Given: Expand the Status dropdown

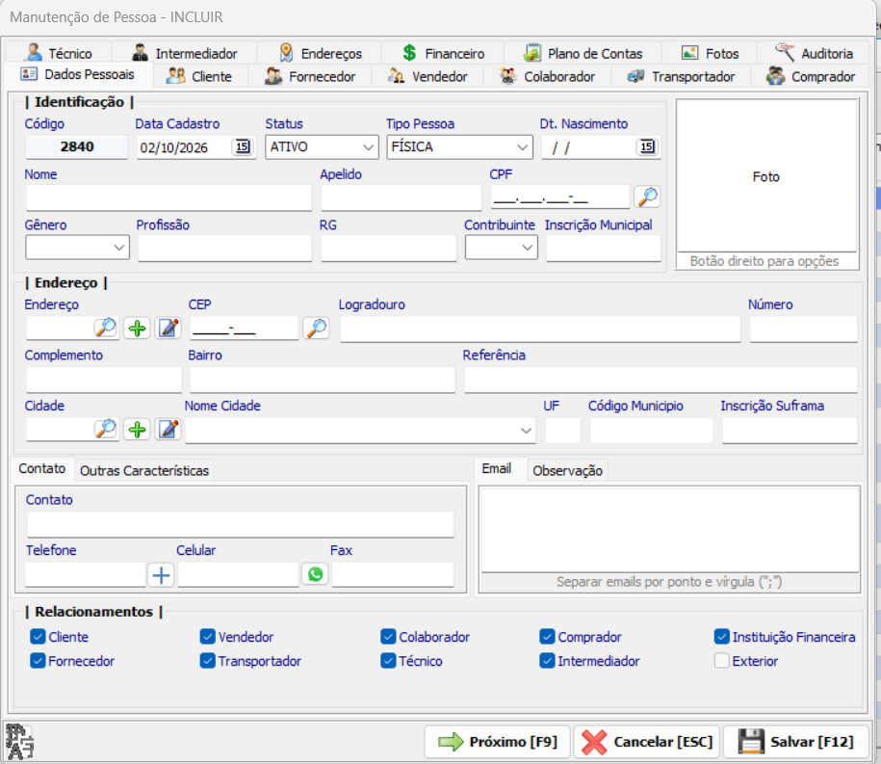Looking at the screenshot, I should tap(322, 147).
